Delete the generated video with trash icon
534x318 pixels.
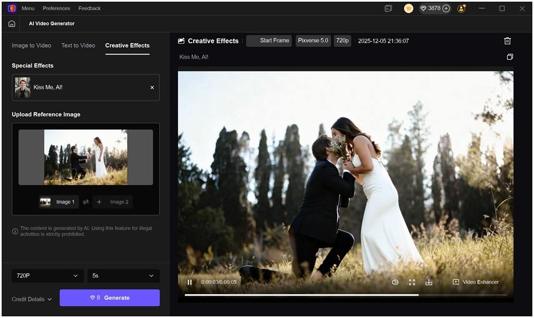tap(507, 41)
